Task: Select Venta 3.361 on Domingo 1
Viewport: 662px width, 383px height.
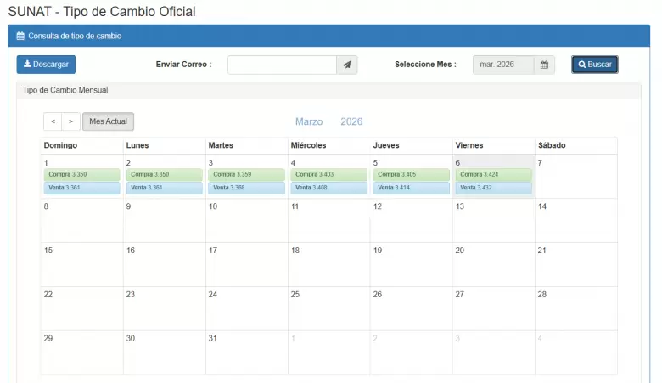Action: point(82,188)
